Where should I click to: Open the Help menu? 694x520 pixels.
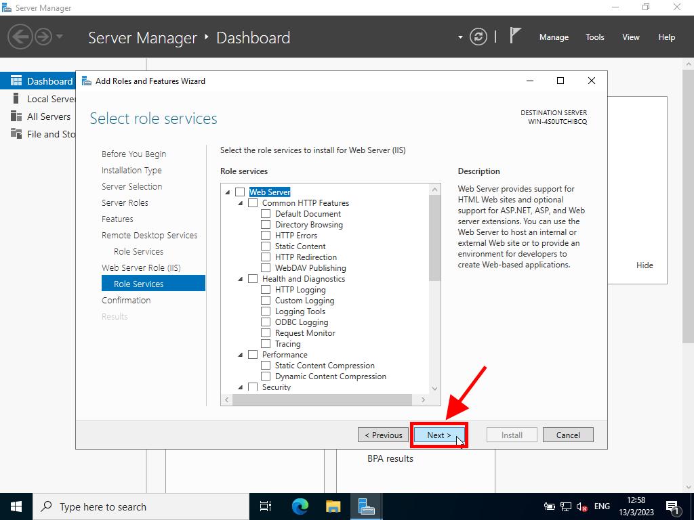[667, 37]
